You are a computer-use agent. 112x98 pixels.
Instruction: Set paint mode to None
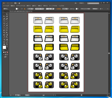point(7,52)
